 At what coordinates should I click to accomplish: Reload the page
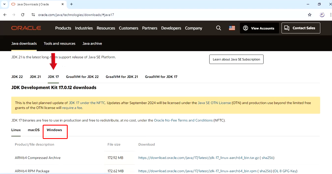point(23,15)
